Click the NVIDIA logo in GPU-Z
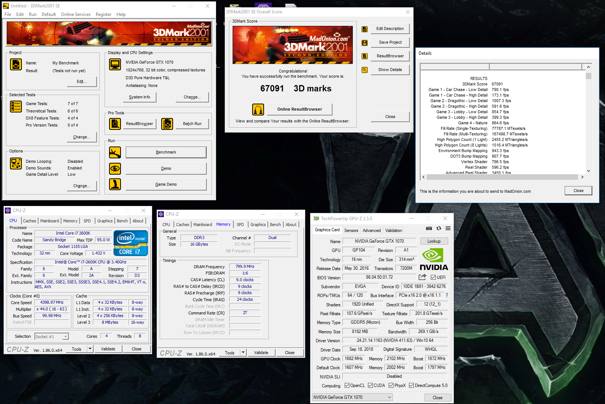Image resolution: width=605 pixels, height=404 pixels. (x=434, y=260)
